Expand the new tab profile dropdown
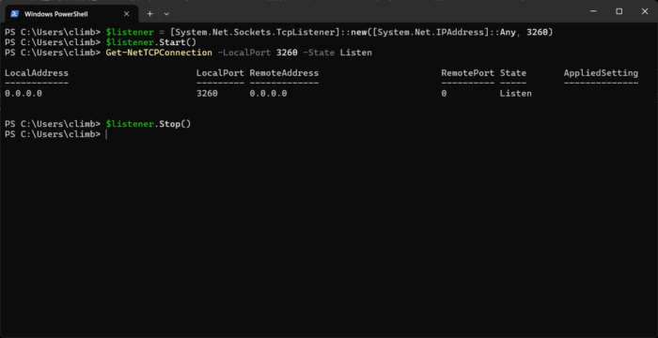The width and height of the screenshot is (658, 338). pos(166,14)
